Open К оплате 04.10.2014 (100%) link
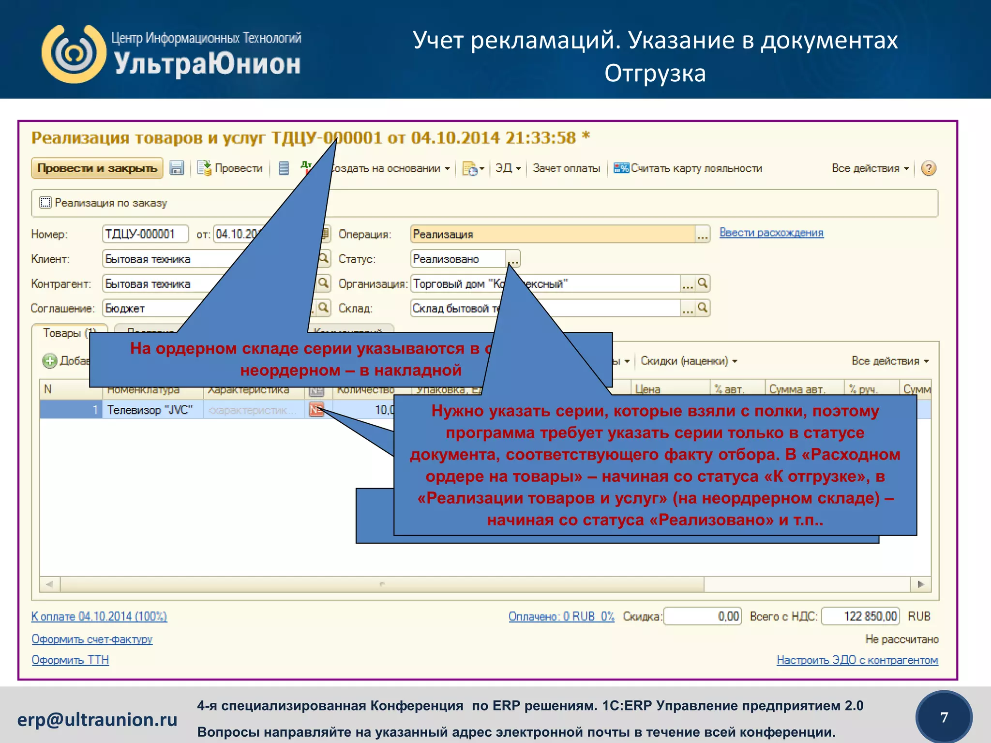This screenshot has width=991, height=743. tap(99, 616)
